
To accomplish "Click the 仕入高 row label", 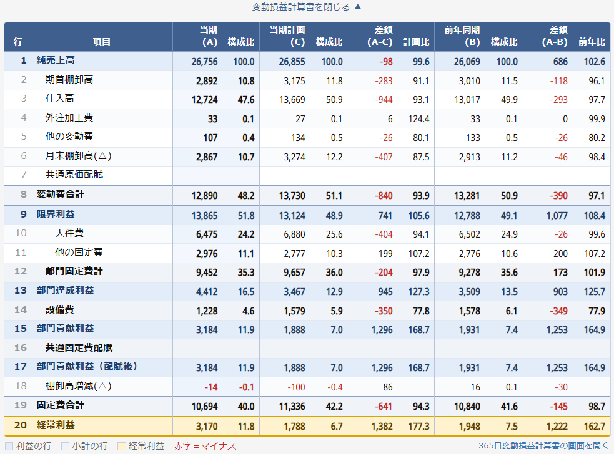I will 59,99.
